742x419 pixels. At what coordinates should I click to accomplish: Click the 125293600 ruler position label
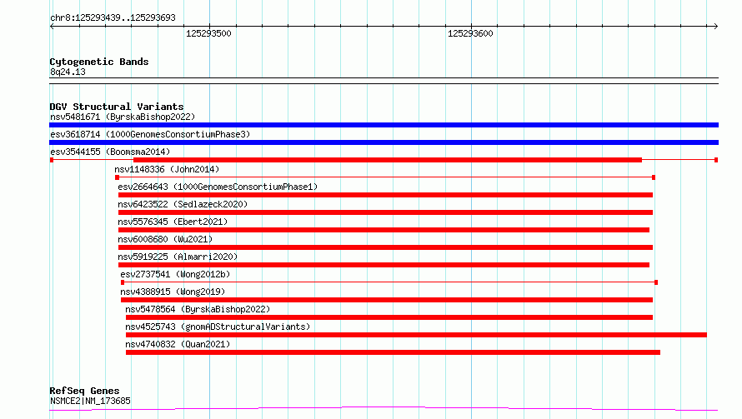coord(470,33)
